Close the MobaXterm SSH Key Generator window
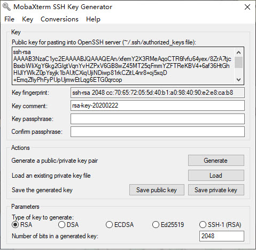 (x=247, y=7)
